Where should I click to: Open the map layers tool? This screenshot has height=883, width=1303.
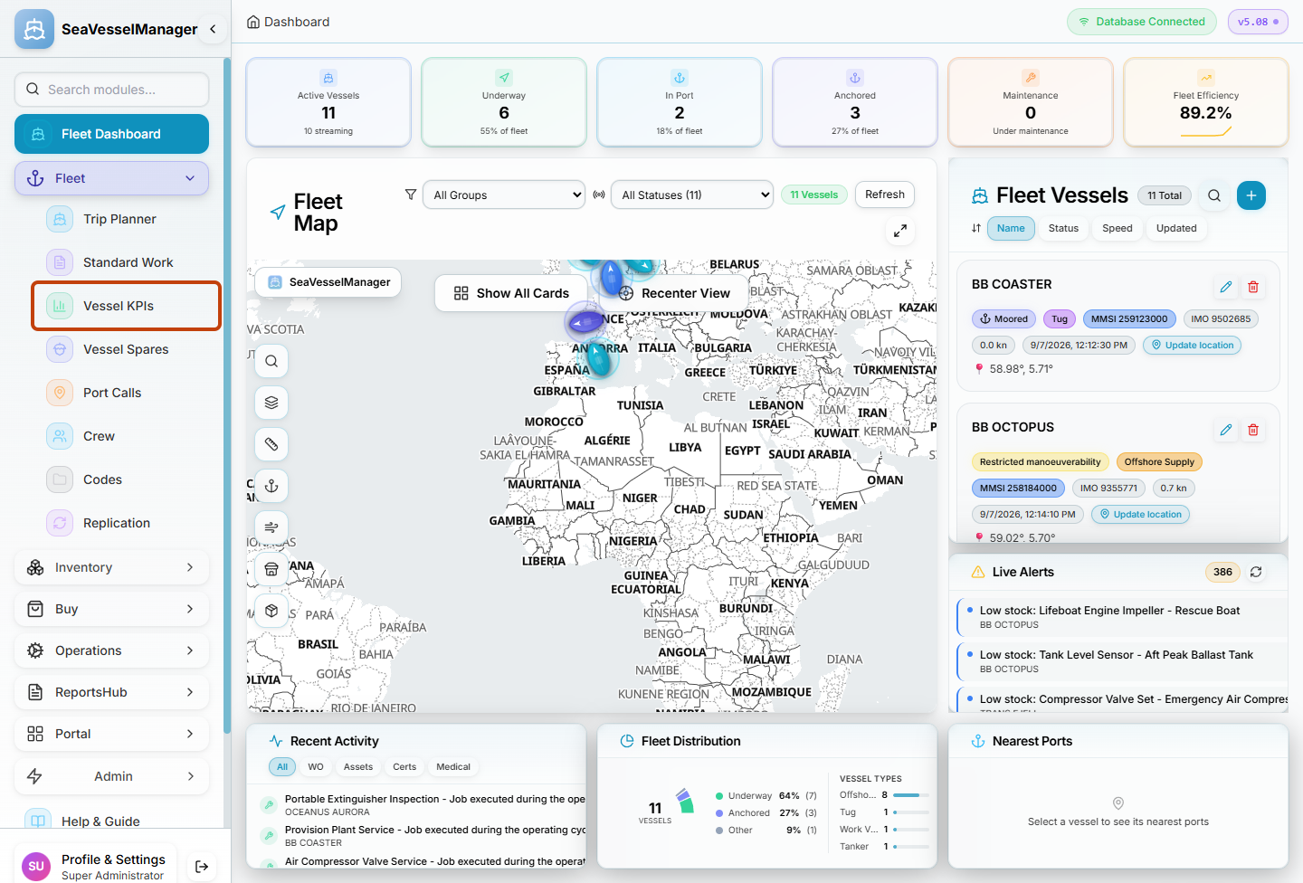(x=271, y=403)
